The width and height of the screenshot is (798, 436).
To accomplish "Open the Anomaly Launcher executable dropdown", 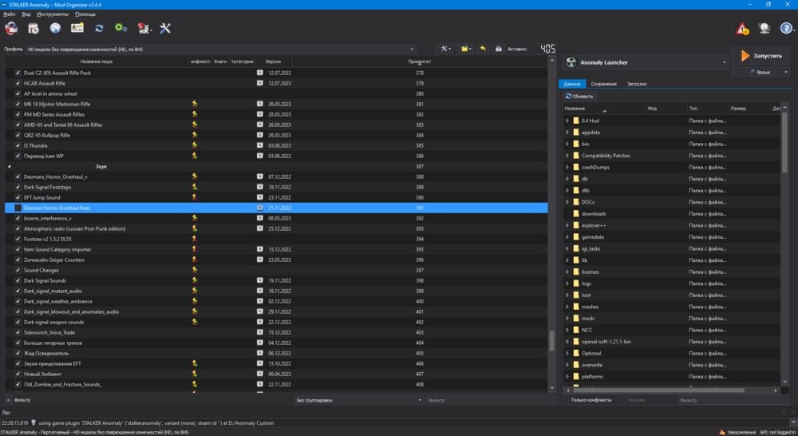I will pos(646,62).
